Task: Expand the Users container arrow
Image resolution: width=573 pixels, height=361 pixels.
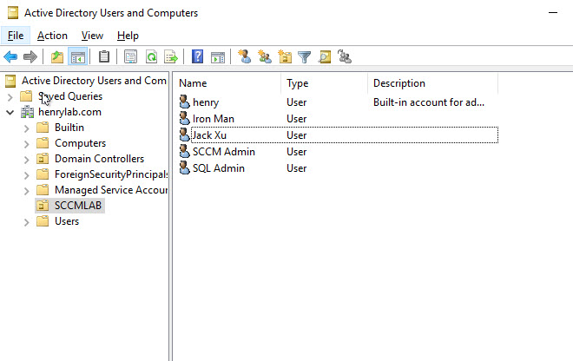Action: pyautogui.click(x=26, y=221)
